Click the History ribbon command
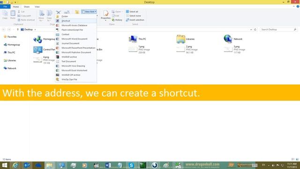This screenshot has width=300, height=169. pos(117,20)
